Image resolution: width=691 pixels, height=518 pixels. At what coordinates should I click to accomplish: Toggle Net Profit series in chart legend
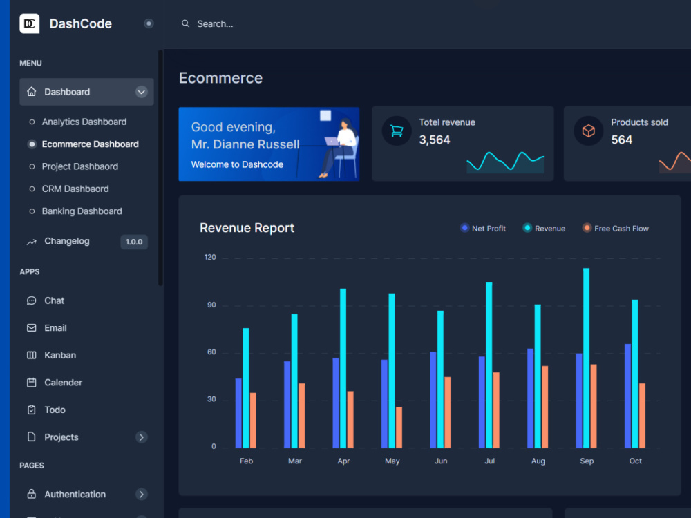point(464,228)
